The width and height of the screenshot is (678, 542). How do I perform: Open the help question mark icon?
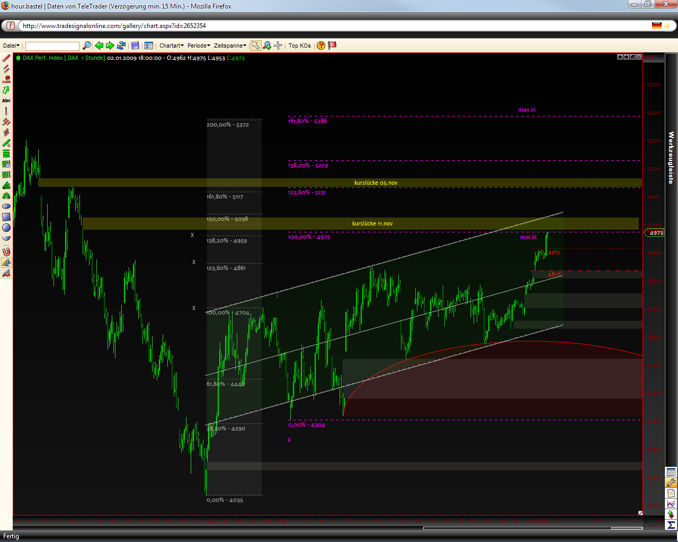321,46
